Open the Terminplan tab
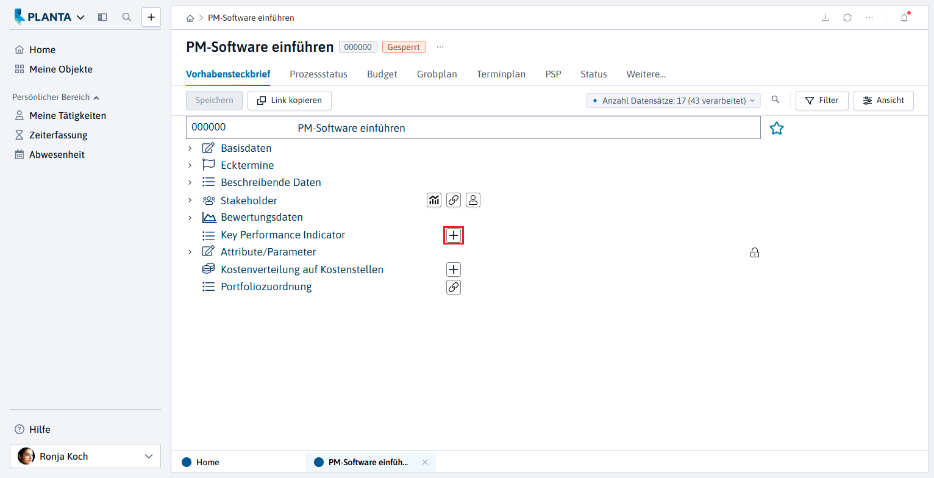 tap(501, 74)
